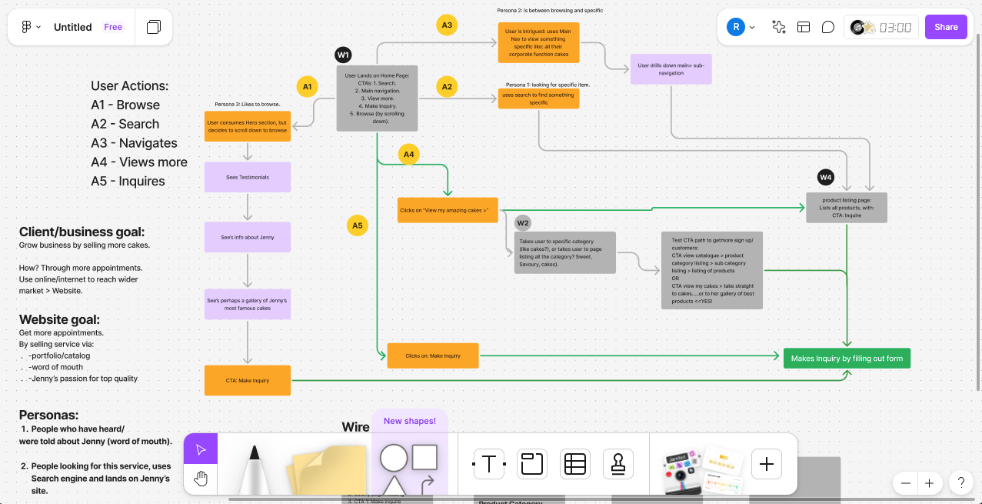The height and width of the screenshot is (504, 982).
Task: Click 'Persona 2: is between browsing and specific'
Action: click(550, 11)
